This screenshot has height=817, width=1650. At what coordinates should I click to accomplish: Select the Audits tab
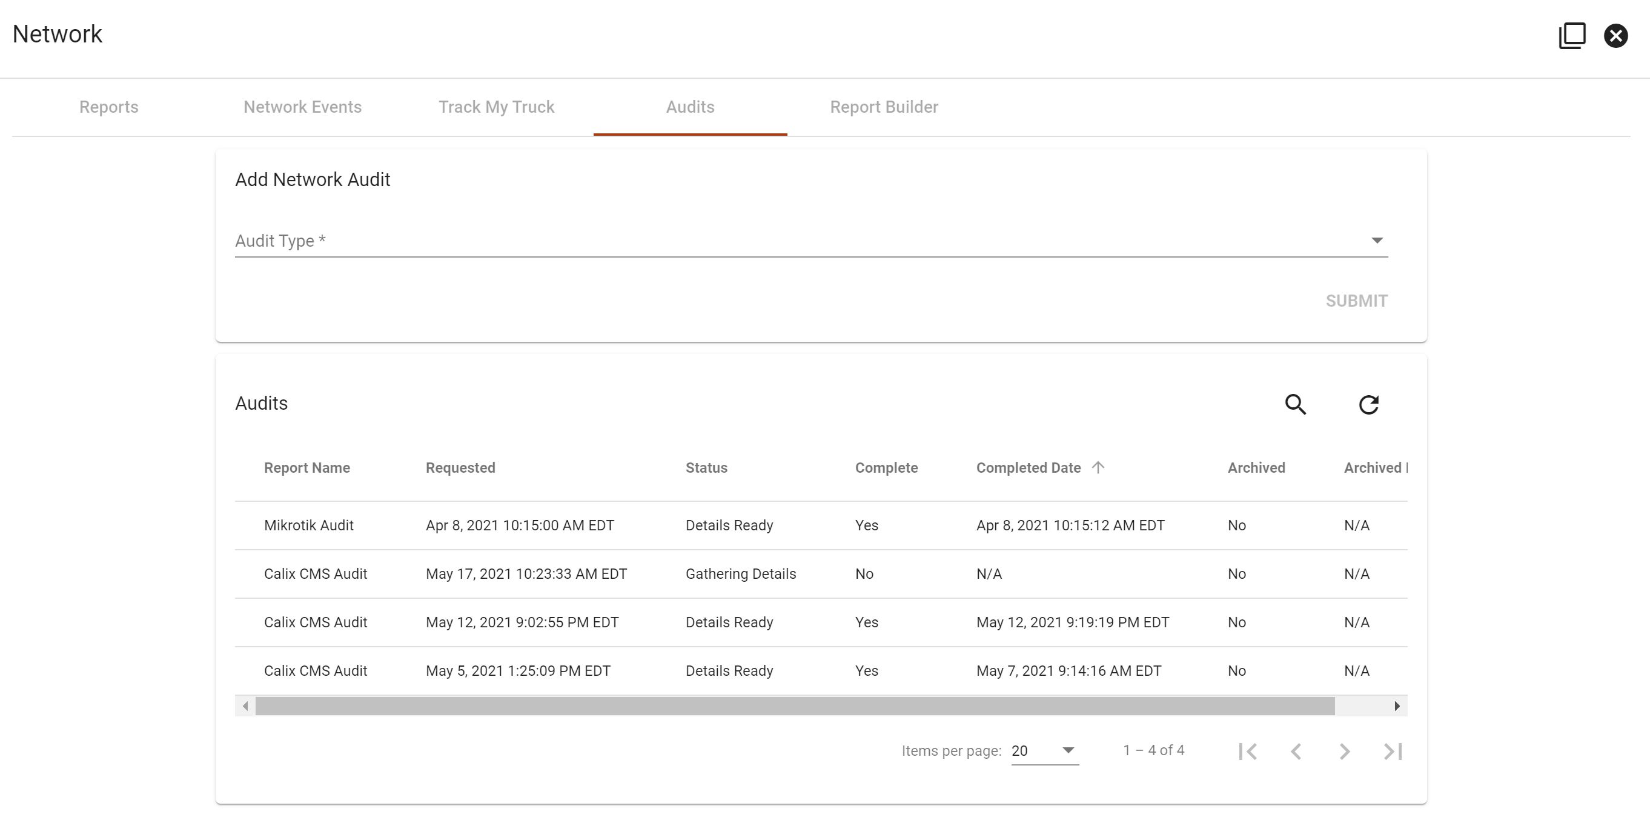[x=690, y=107]
